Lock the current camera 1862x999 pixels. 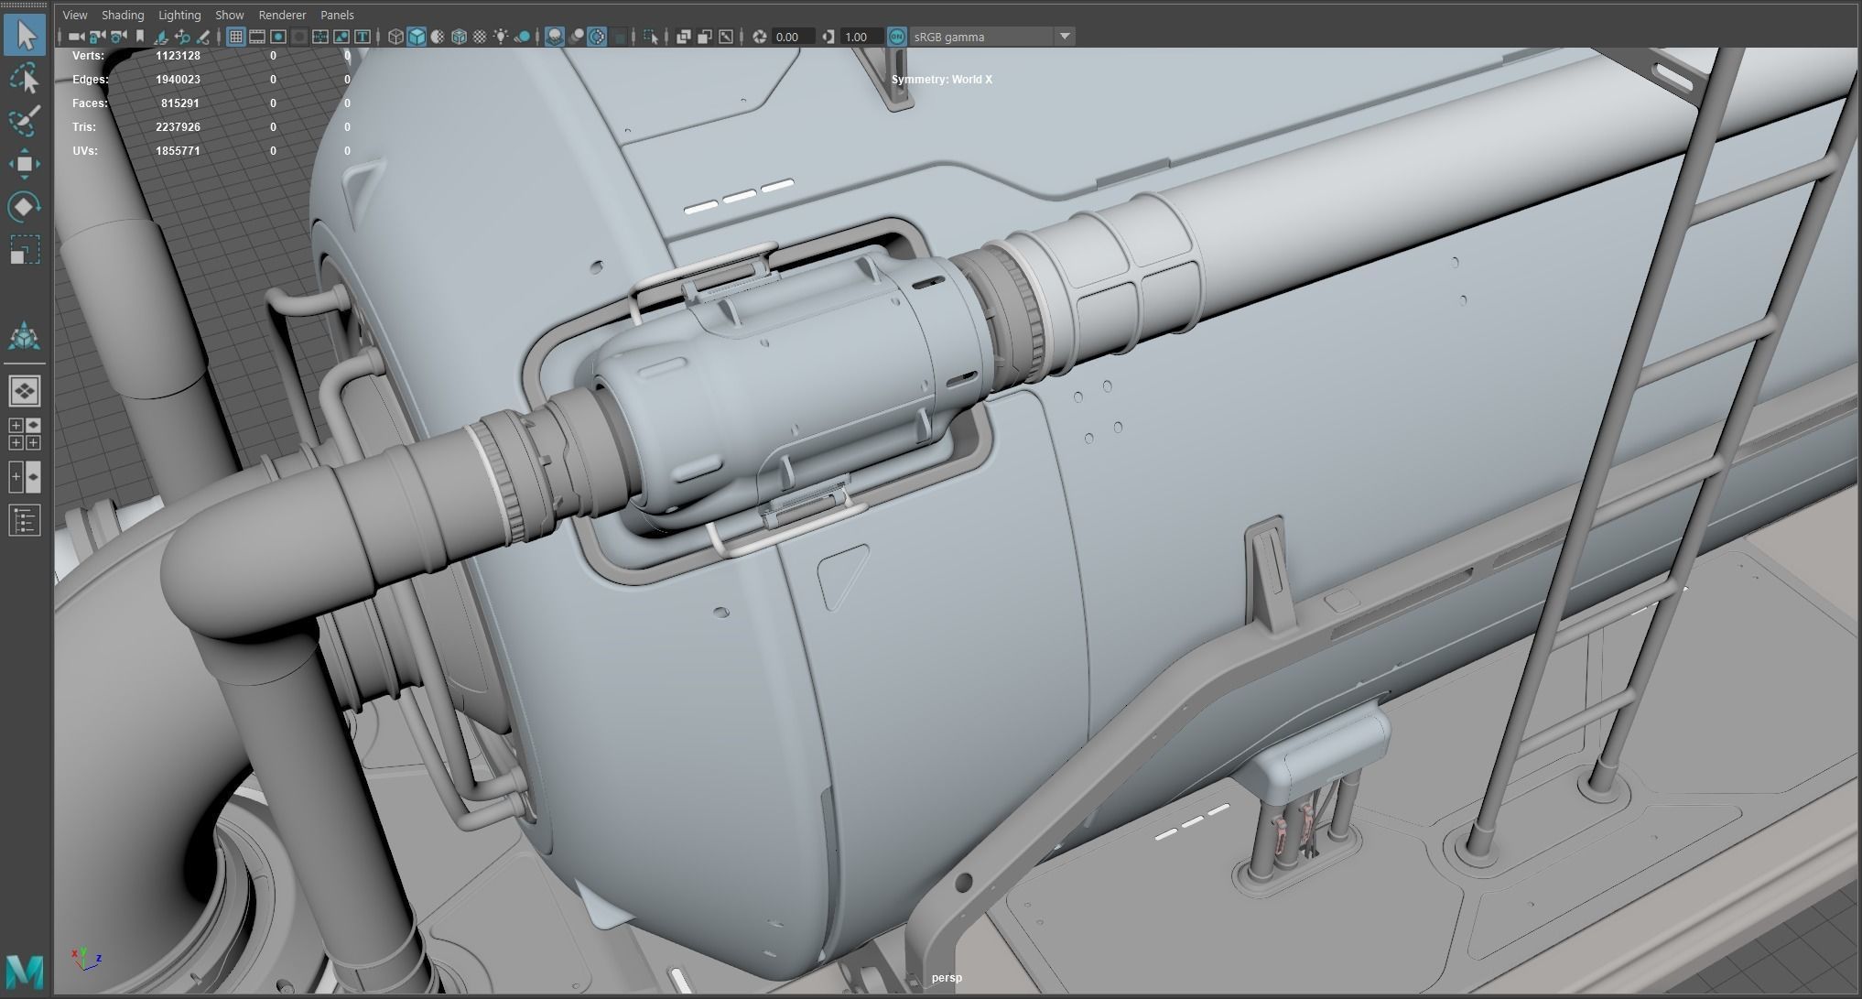click(x=97, y=37)
